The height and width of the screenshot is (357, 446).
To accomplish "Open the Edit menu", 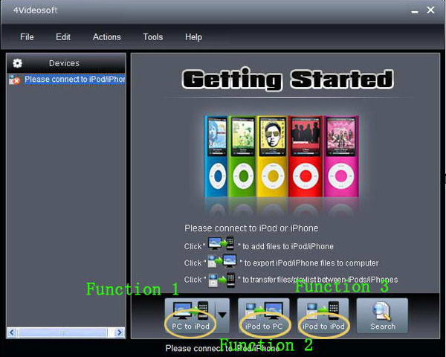I will coord(63,37).
